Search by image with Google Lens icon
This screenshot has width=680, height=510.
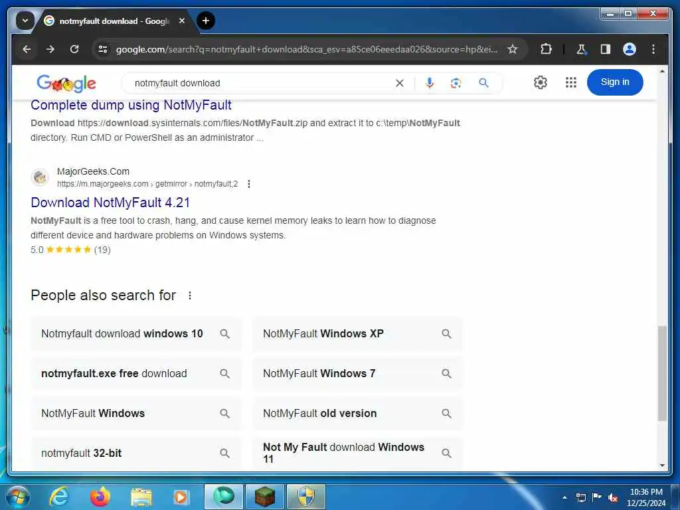point(456,83)
